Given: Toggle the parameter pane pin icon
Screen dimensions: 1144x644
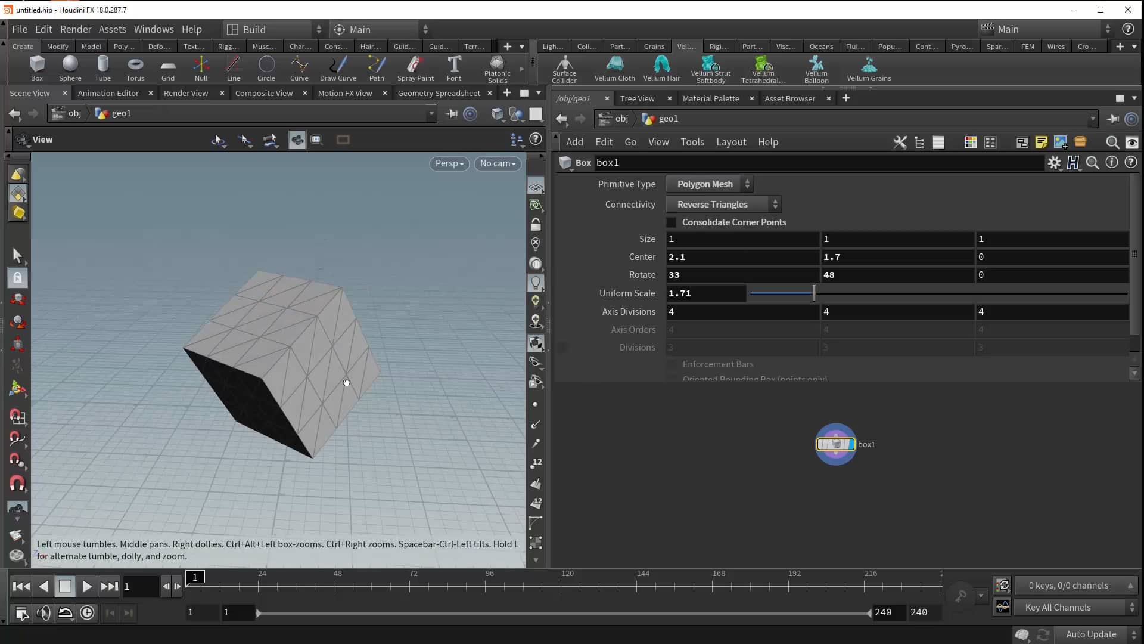Looking at the screenshot, I should 1112,119.
